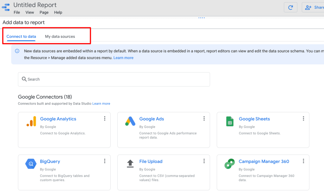Click By Google under Campaign Manager 360
The image size is (324, 194).
246,169
